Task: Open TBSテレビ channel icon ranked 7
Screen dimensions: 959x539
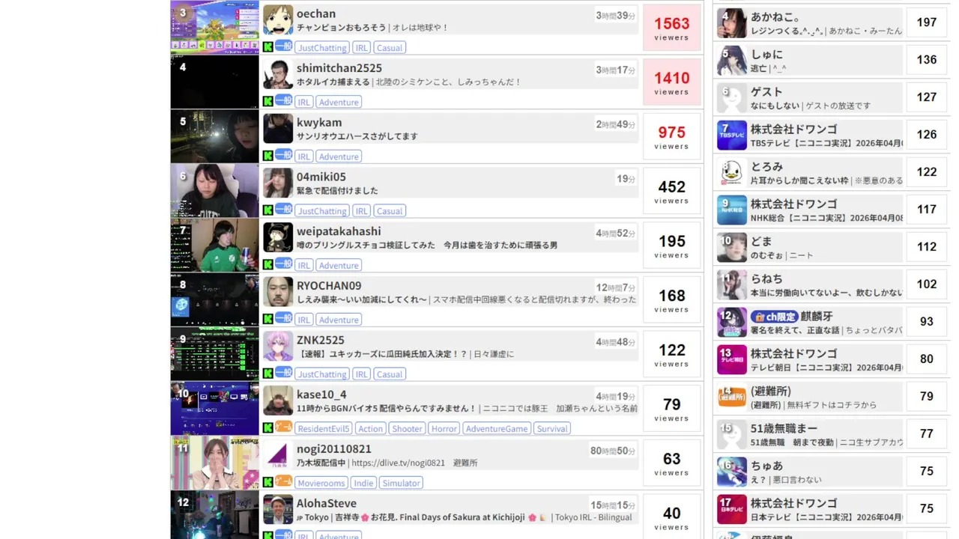Action: [x=732, y=135]
